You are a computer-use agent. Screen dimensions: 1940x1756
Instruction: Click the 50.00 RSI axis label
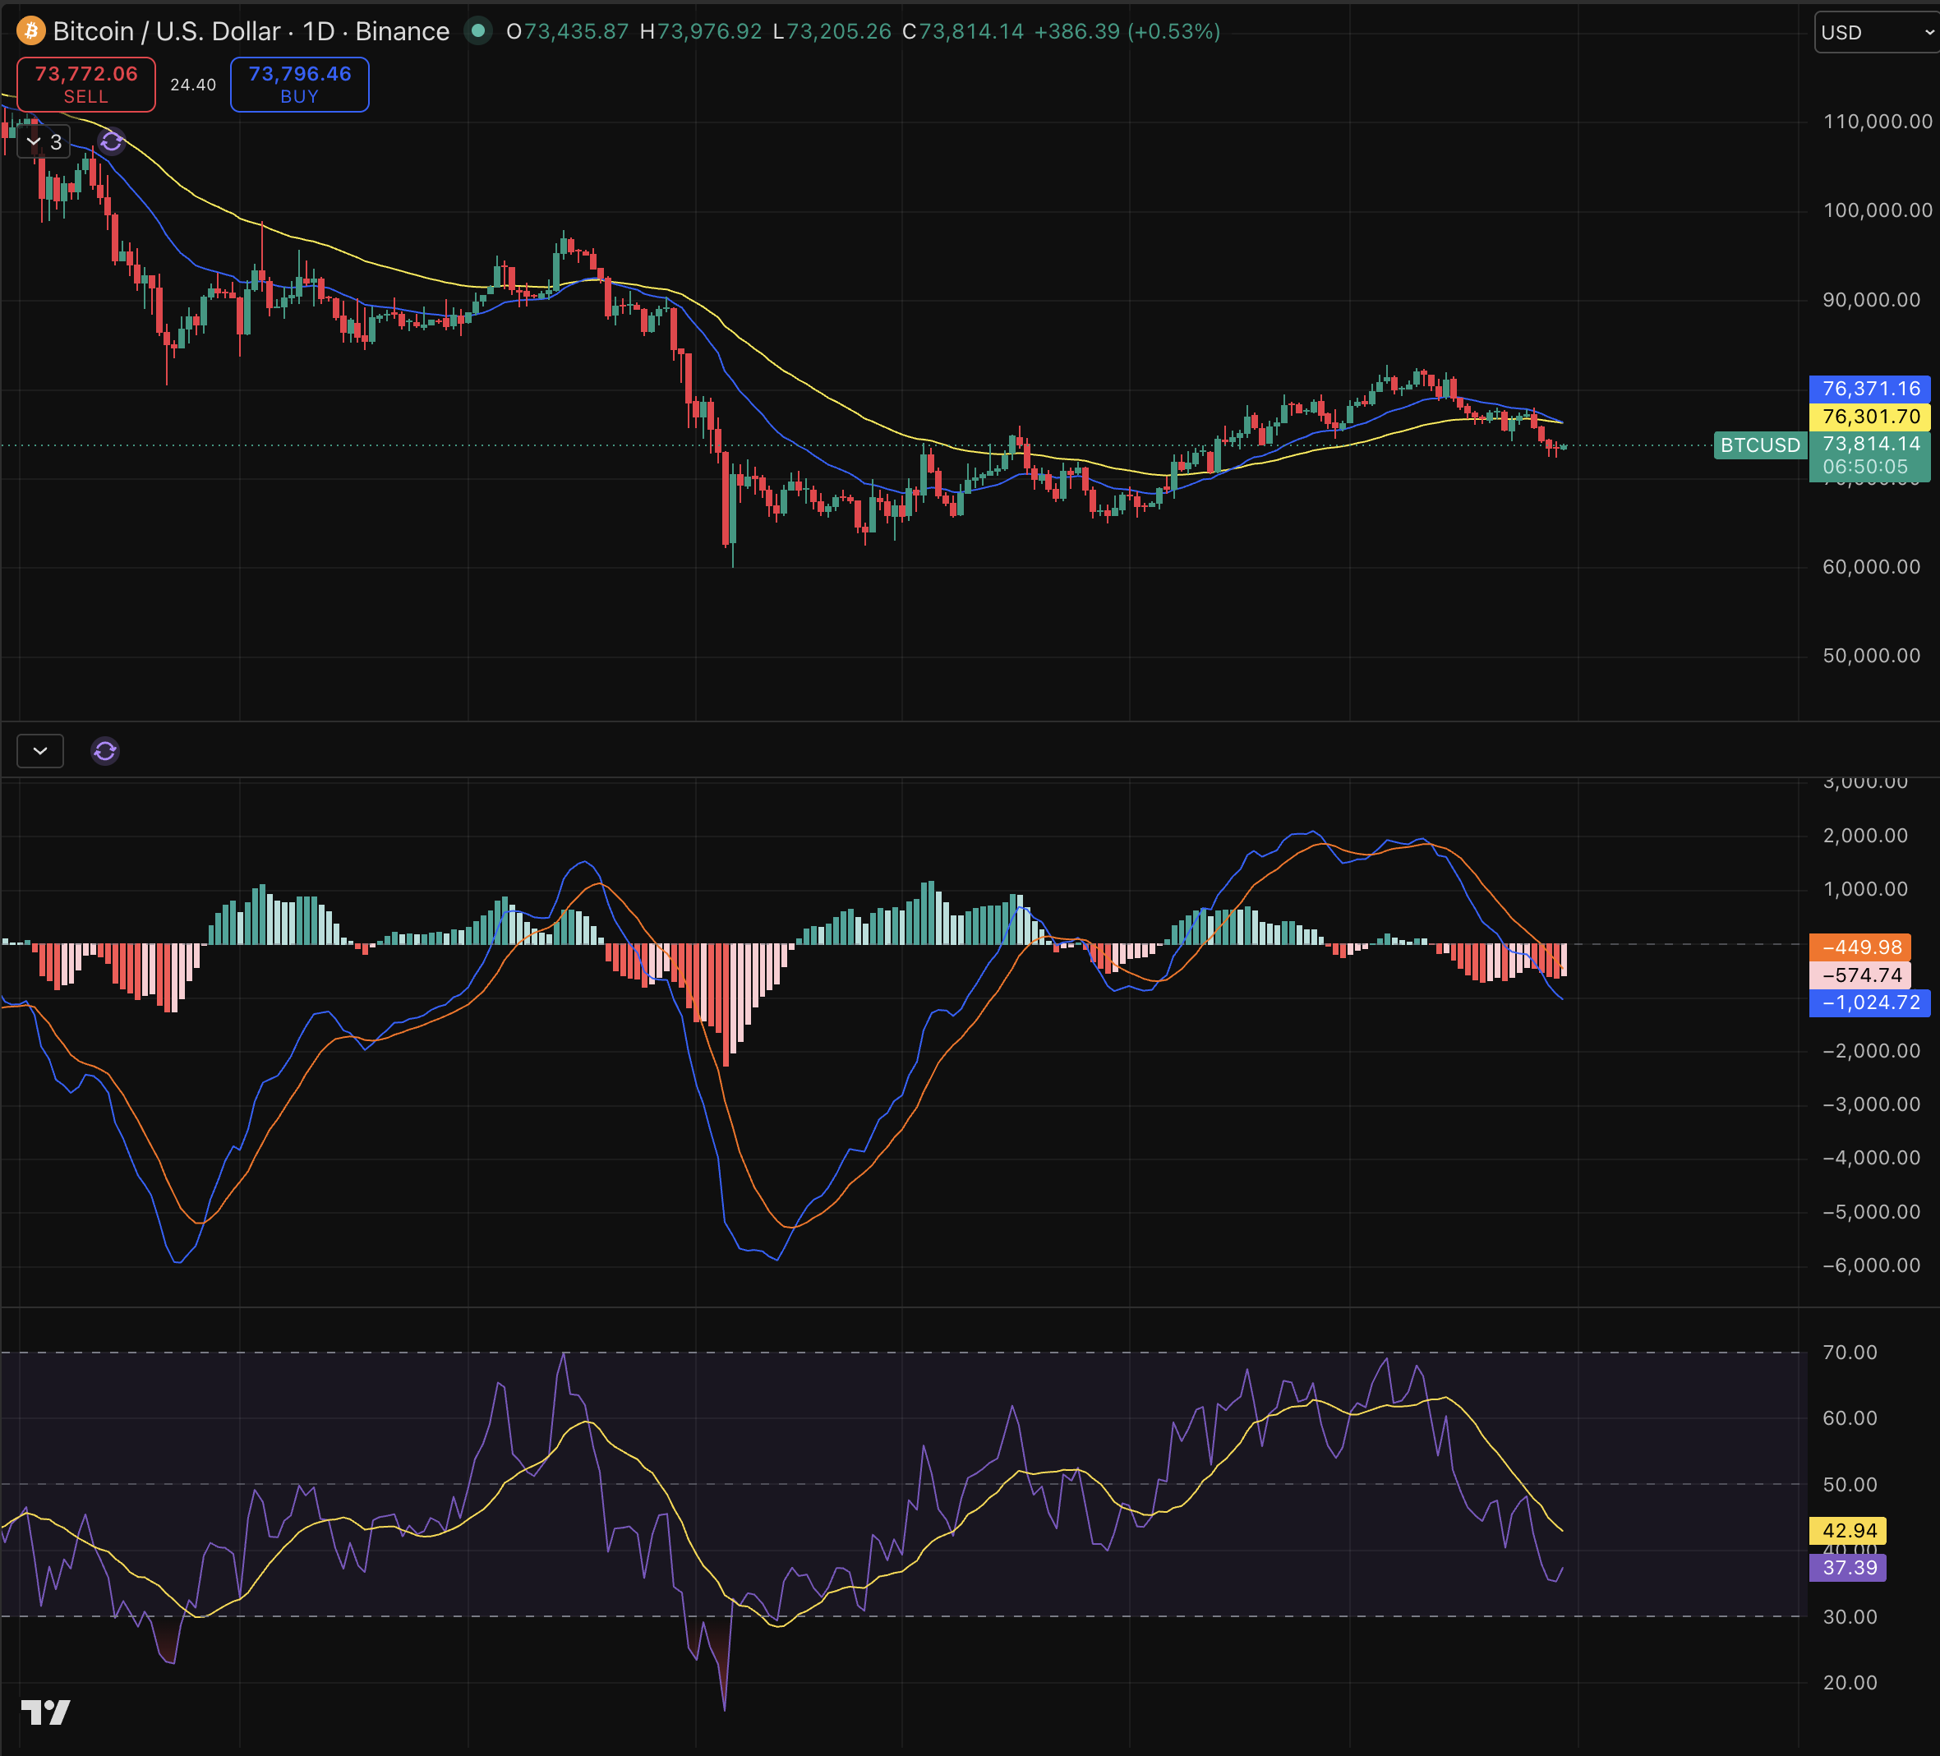click(1850, 1485)
